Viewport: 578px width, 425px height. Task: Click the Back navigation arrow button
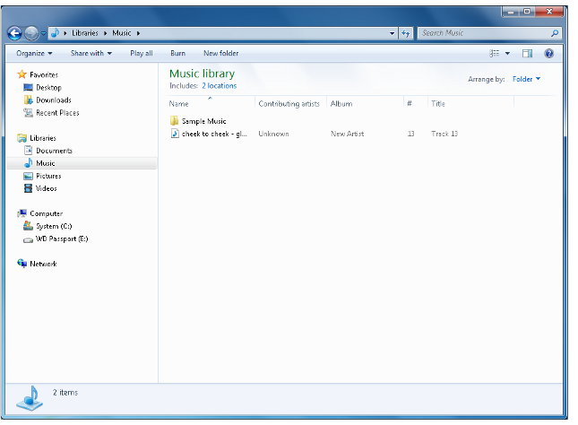(x=14, y=33)
